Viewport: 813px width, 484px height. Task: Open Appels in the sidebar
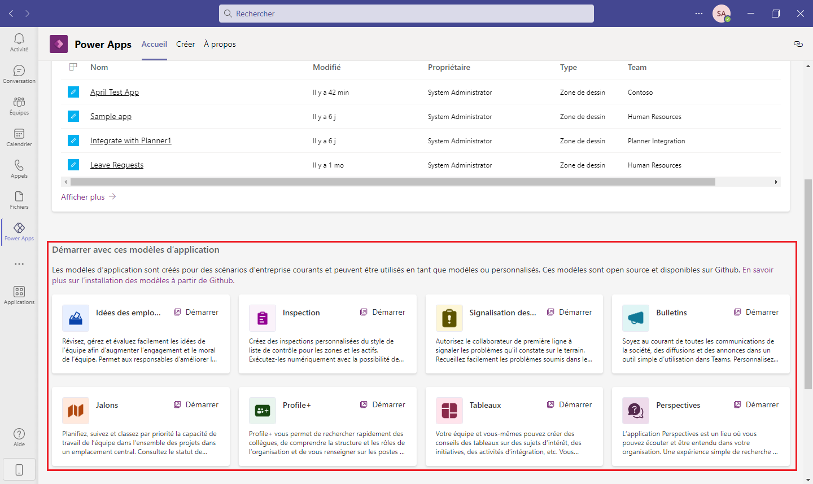pos(19,169)
